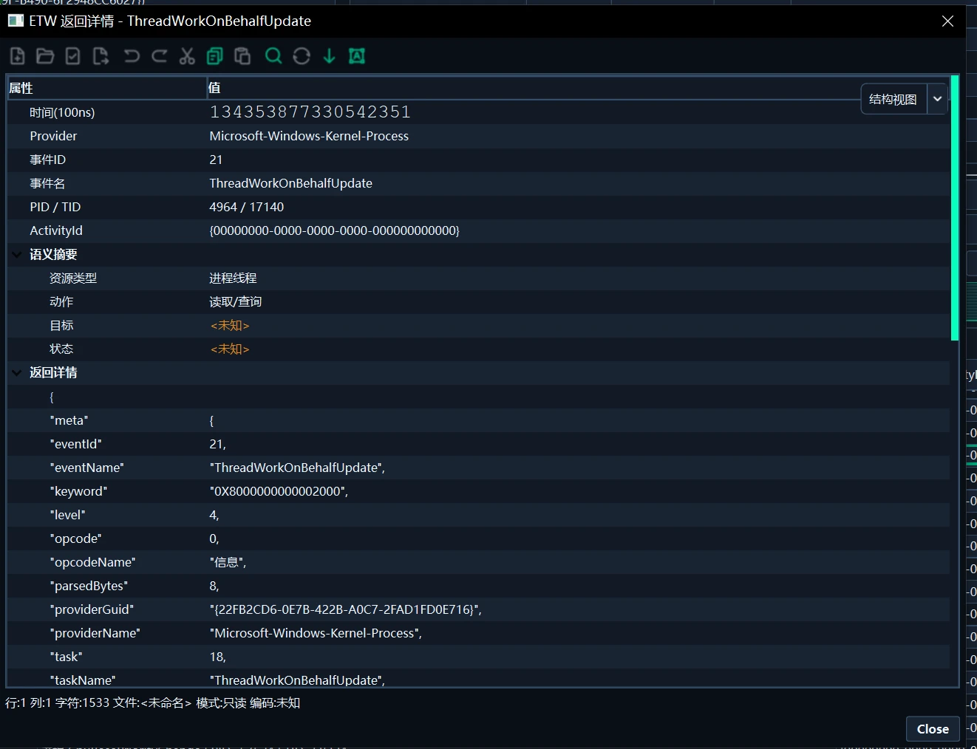
Task: Click the green copy icon
Action: pyautogui.click(x=215, y=56)
